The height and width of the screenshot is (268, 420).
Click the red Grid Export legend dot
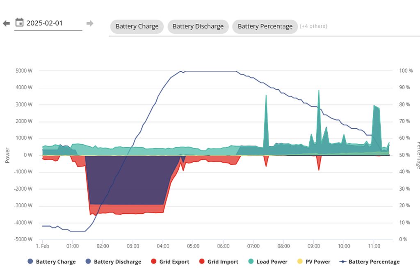pos(153,261)
